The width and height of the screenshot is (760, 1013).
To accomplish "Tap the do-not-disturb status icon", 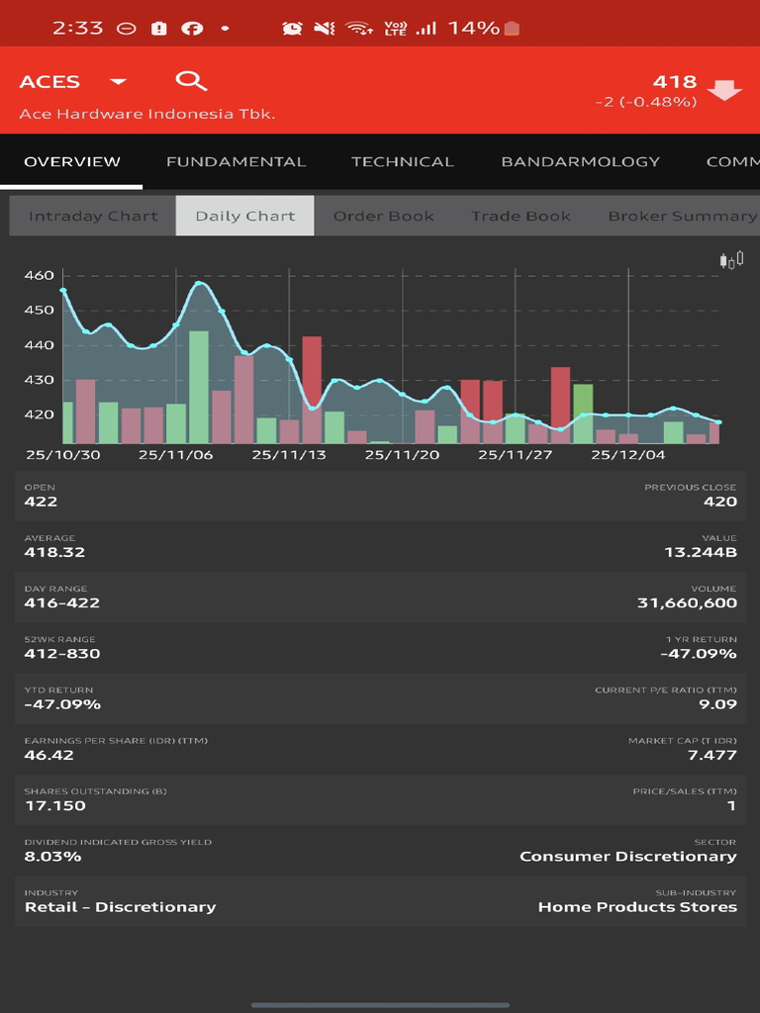I will coord(126,29).
